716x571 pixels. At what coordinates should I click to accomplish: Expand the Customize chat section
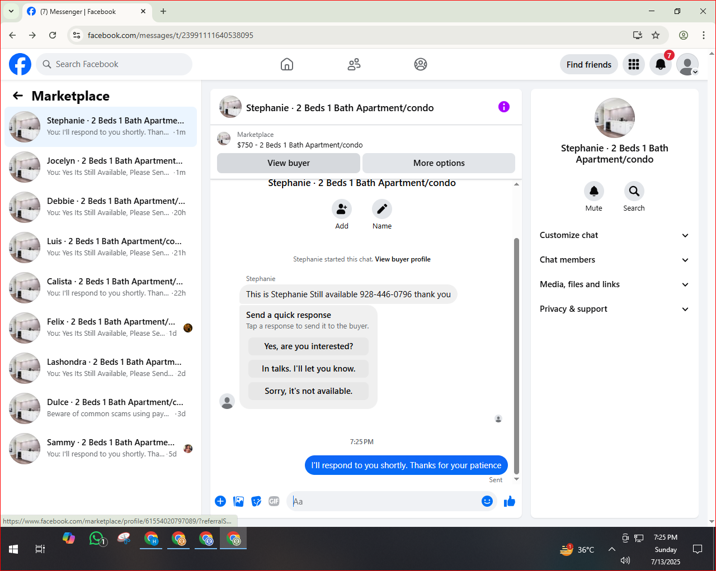(614, 235)
